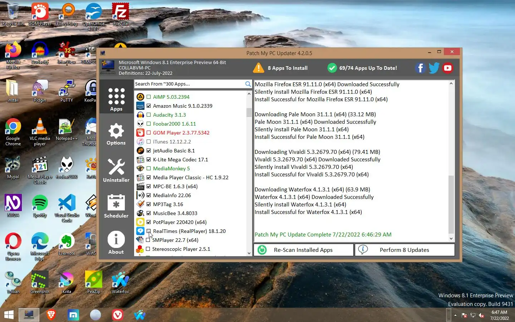Click 8 Apps To Install label

288,68
